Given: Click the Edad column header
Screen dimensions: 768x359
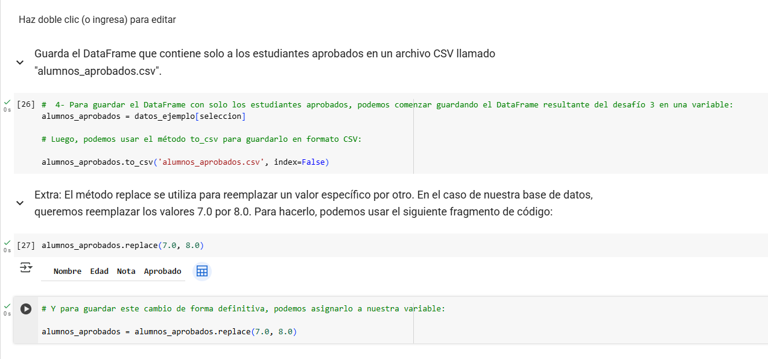Looking at the screenshot, I should tap(100, 272).
